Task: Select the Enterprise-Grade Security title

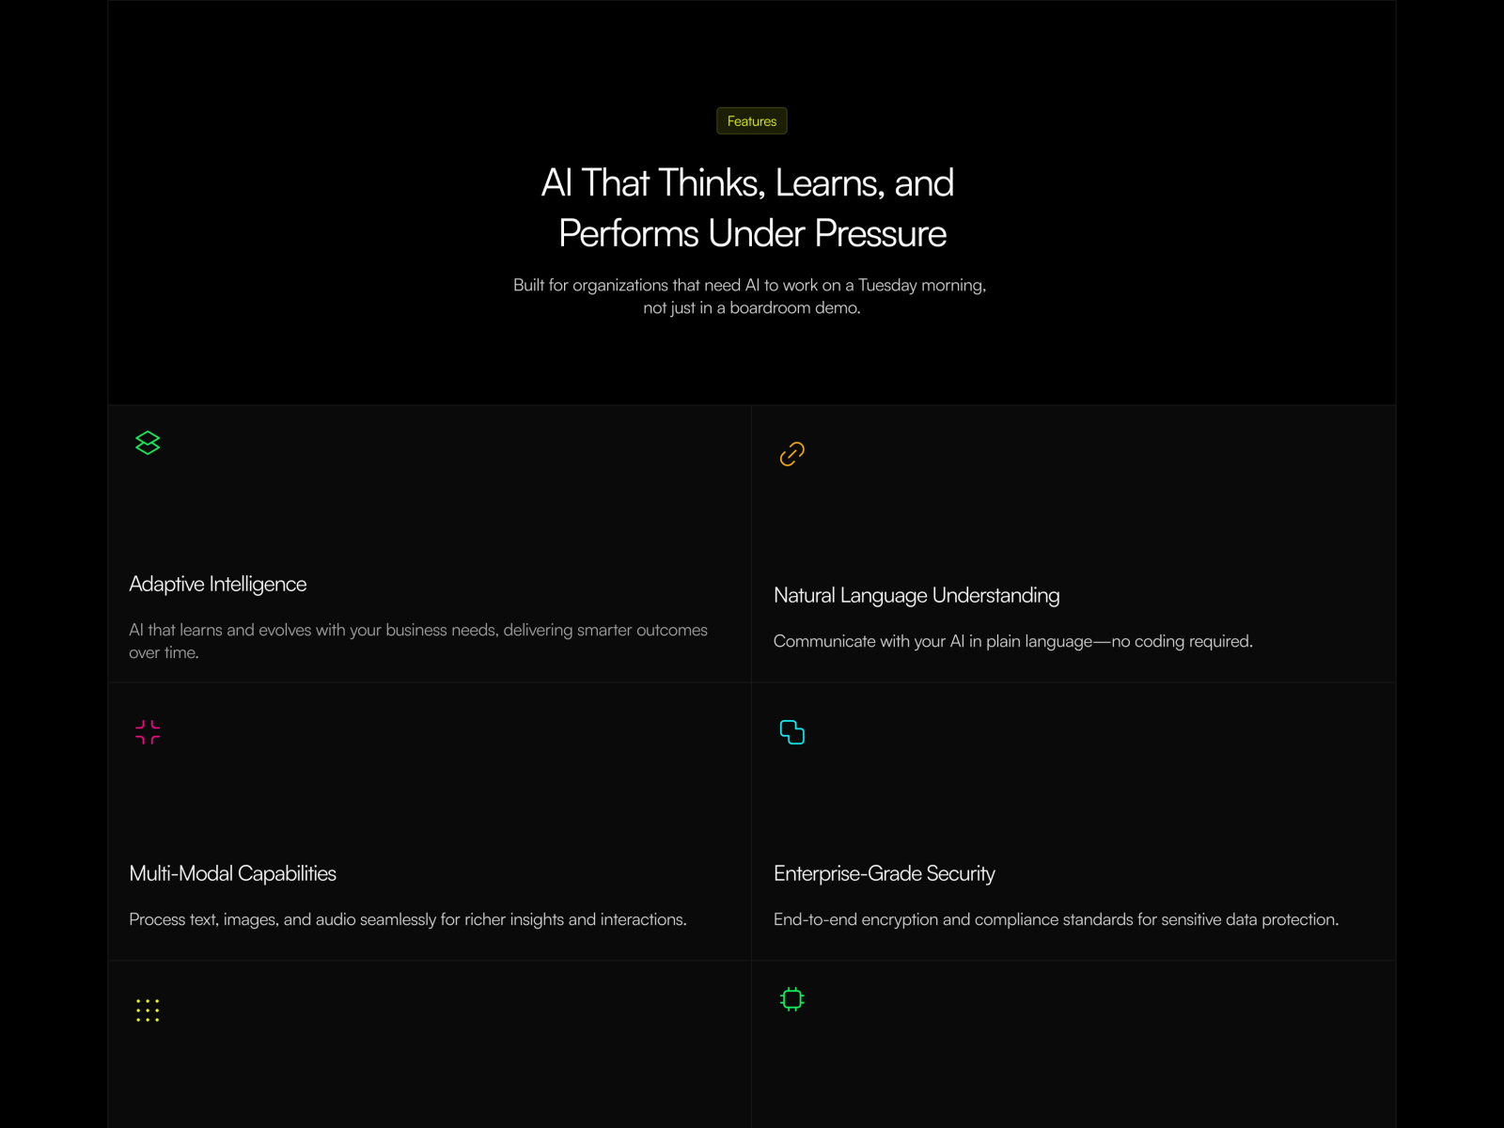Action: point(885,873)
